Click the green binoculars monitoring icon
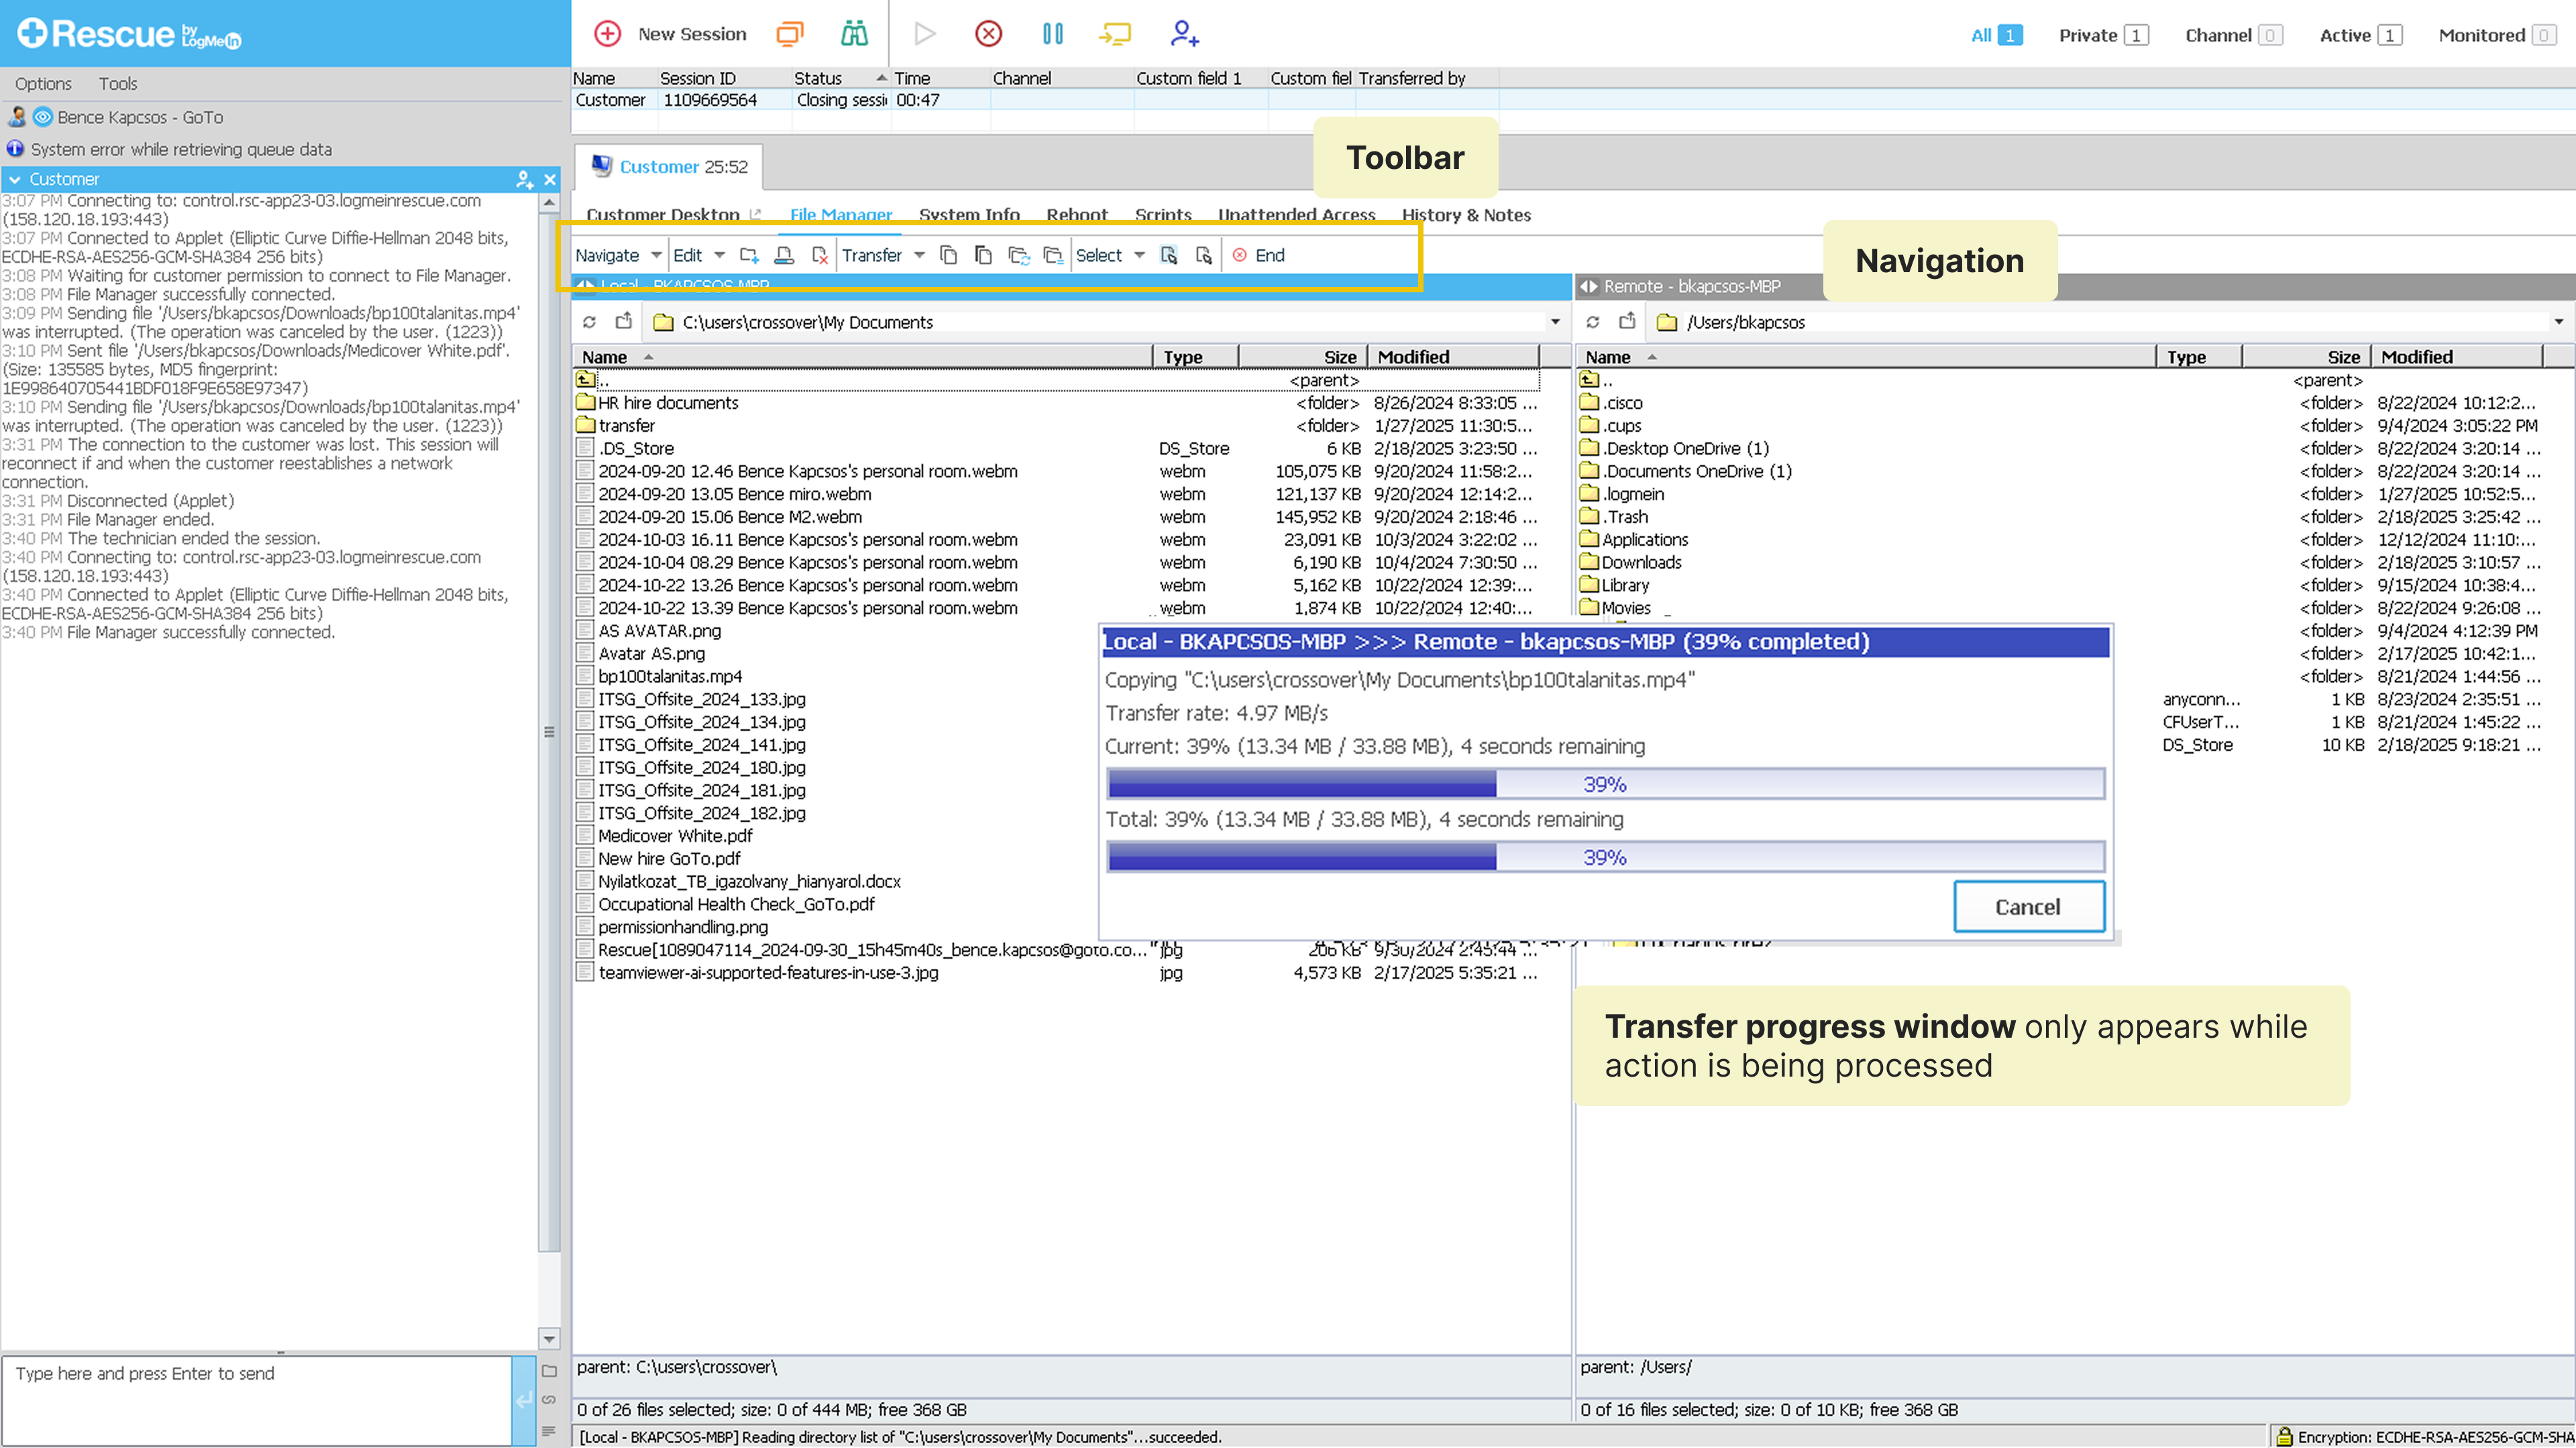Screen dimensions: 2576x1448 (854, 34)
